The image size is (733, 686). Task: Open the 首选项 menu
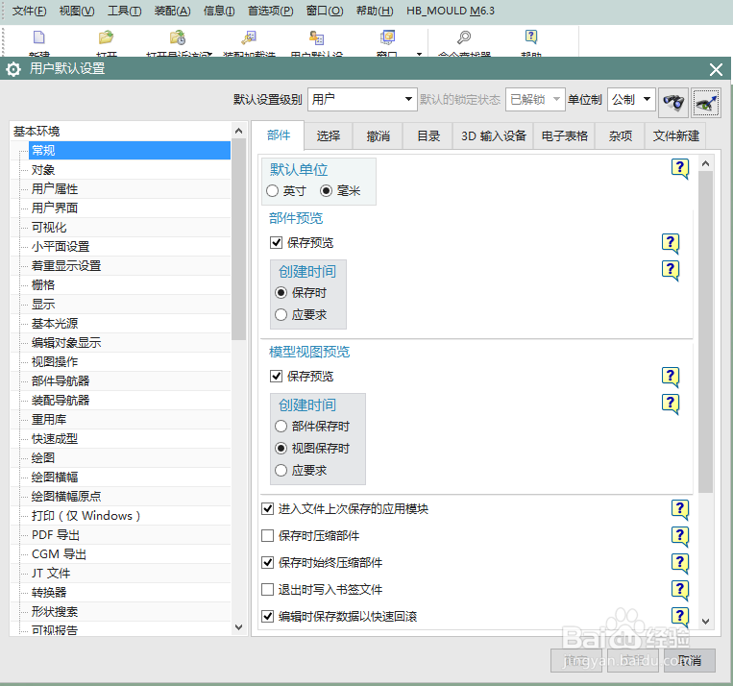pyautogui.click(x=270, y=11)
